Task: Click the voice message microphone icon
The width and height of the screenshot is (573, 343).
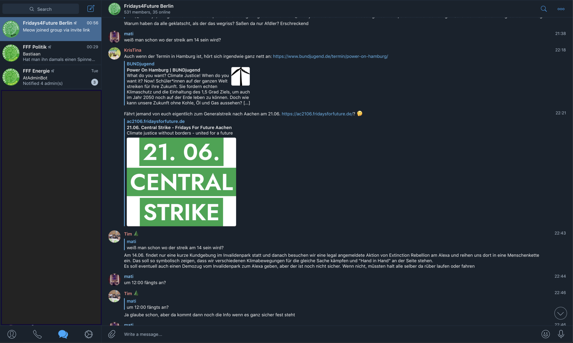Action: [x=561, y=334]
